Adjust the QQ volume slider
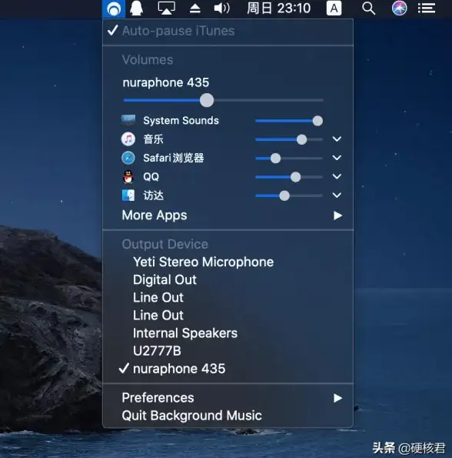The height and width of the screenshot is (458, 452). (x=289, y=177)
